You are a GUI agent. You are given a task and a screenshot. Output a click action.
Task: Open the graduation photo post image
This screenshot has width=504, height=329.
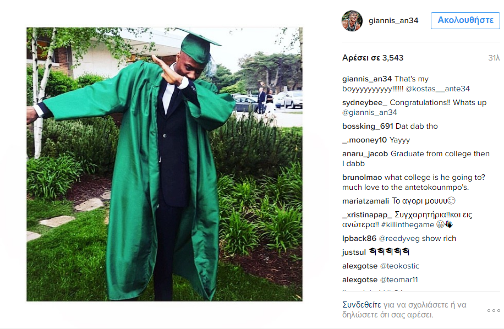[165, 164]
